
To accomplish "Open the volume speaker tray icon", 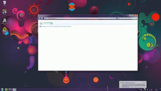I will pos(152,90).
